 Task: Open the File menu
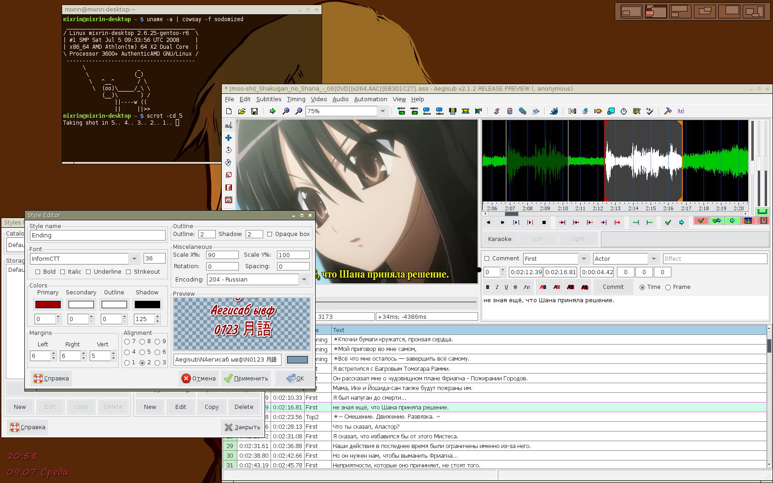click(x=229, y=99)
